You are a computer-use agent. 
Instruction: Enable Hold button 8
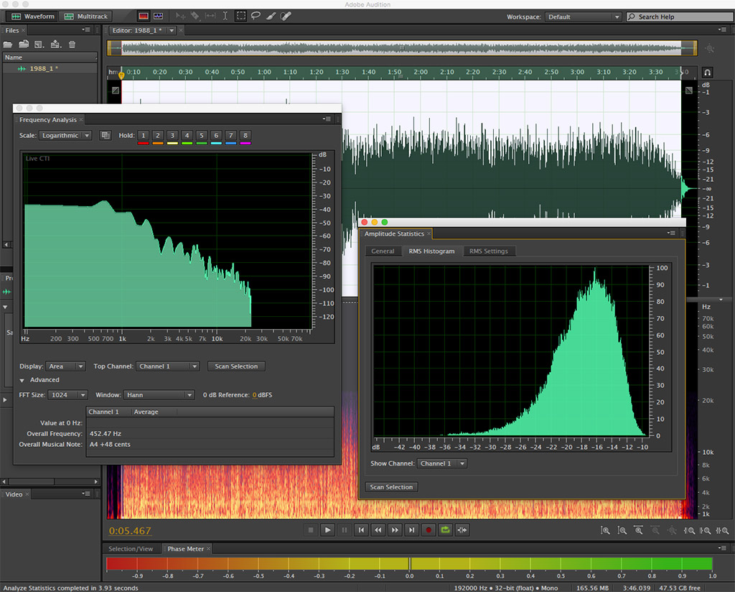pos(245,135)
